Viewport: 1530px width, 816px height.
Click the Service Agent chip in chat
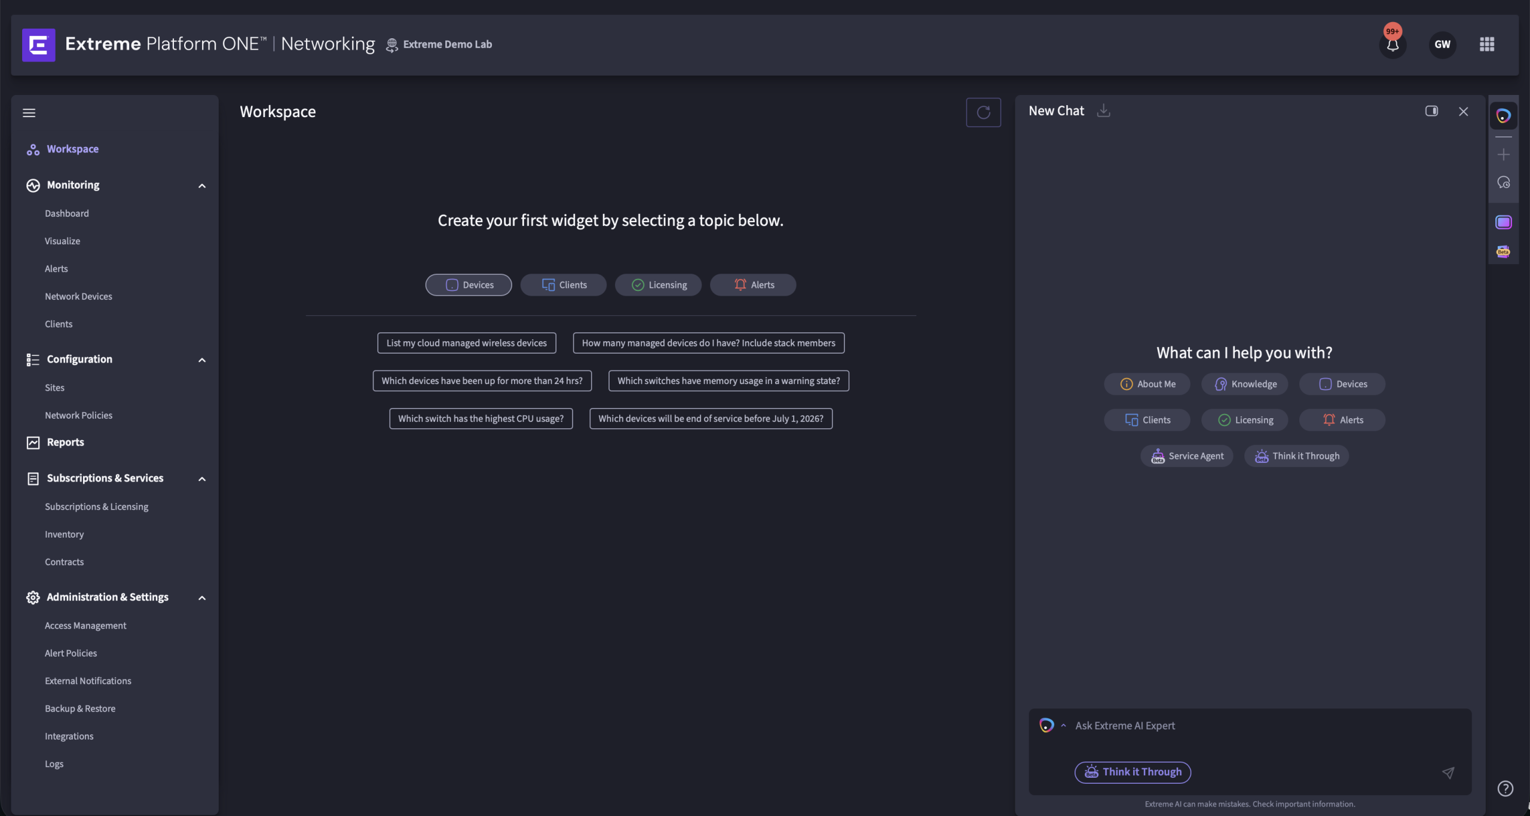[x=1187, y=456]
